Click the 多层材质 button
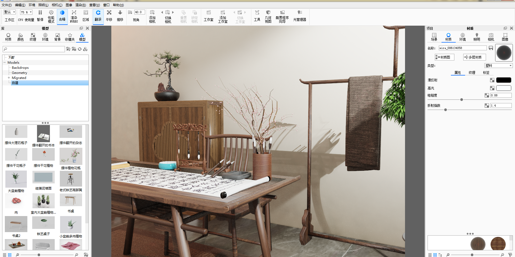Screen dimensions: 515x257 (x=474, y=57)
